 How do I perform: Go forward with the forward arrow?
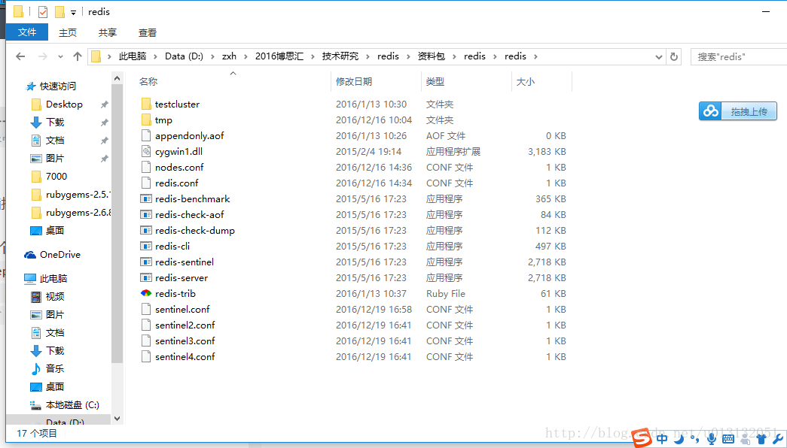point(43,56)
